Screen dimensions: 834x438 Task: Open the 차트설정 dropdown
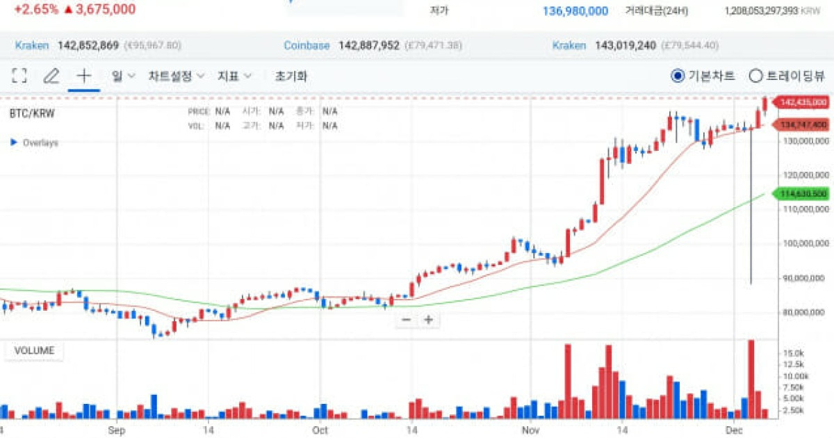177,76
